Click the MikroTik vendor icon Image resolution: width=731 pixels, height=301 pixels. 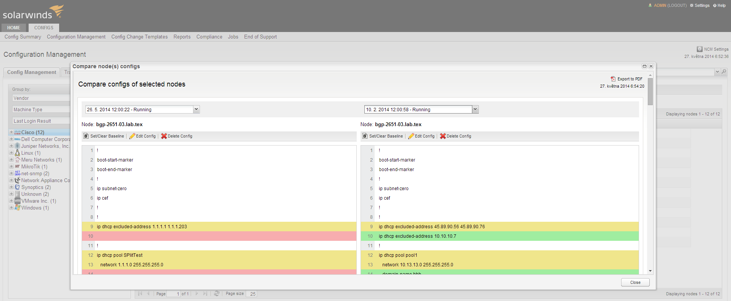click(17, 167)
